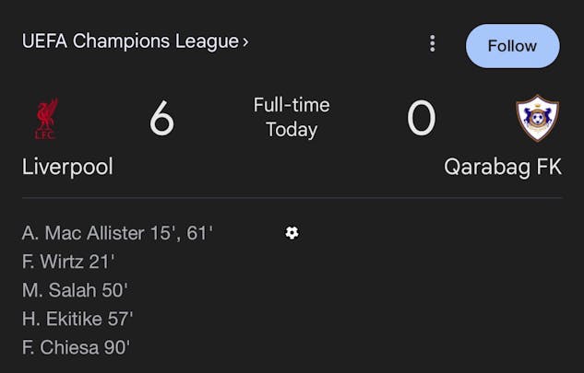Open the UEFA Champions League link

click(129, 41)
